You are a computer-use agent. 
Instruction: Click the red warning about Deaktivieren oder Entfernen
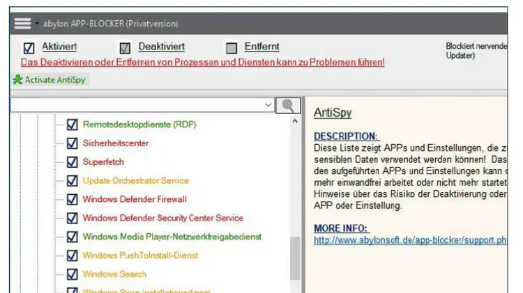203,62
